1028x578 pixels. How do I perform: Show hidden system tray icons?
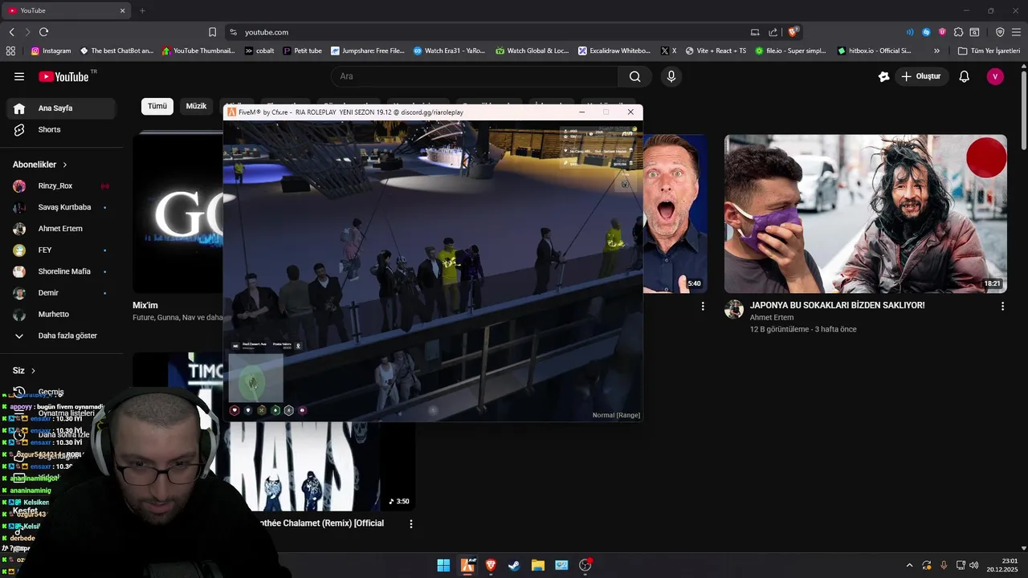click(909, 565)
